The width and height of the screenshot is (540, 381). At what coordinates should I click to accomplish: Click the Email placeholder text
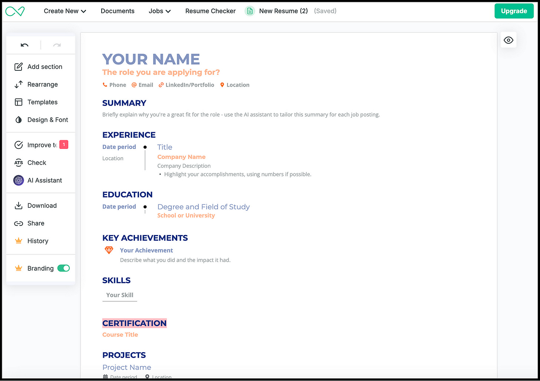coord(146,85)
